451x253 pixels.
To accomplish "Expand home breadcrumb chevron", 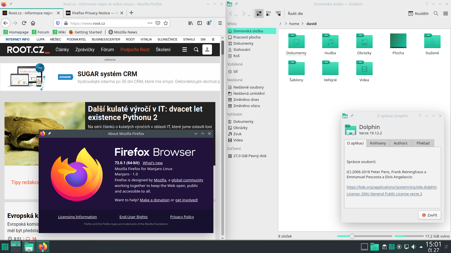I will point(303,24).
